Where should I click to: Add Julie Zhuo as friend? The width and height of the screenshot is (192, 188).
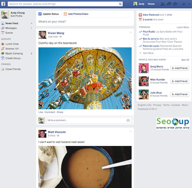pyautogui.click(x=180, y=94)
